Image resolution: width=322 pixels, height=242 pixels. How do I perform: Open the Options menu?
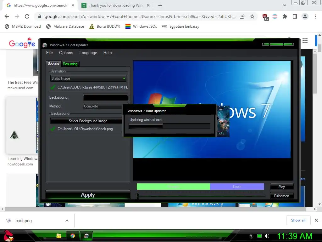(x=66, y=53)
